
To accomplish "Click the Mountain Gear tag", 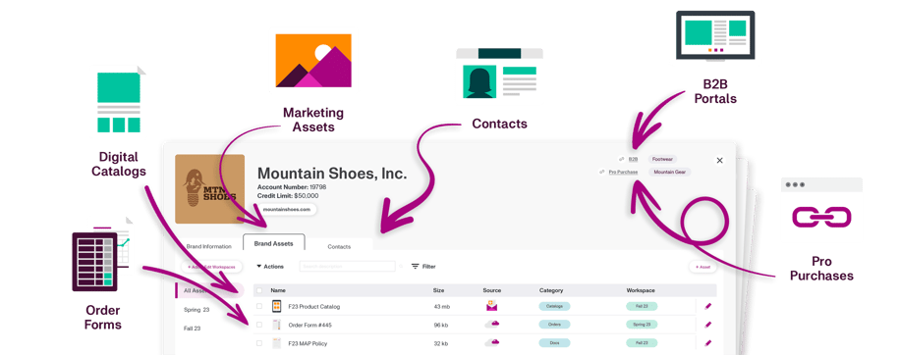I will [670, 172].
